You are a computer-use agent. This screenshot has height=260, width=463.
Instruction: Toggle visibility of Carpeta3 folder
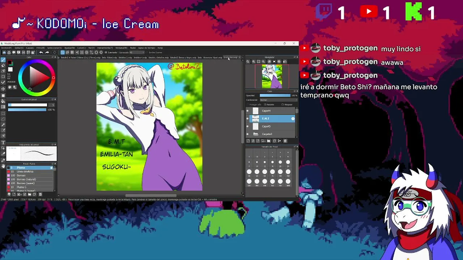tap(247, 134)
